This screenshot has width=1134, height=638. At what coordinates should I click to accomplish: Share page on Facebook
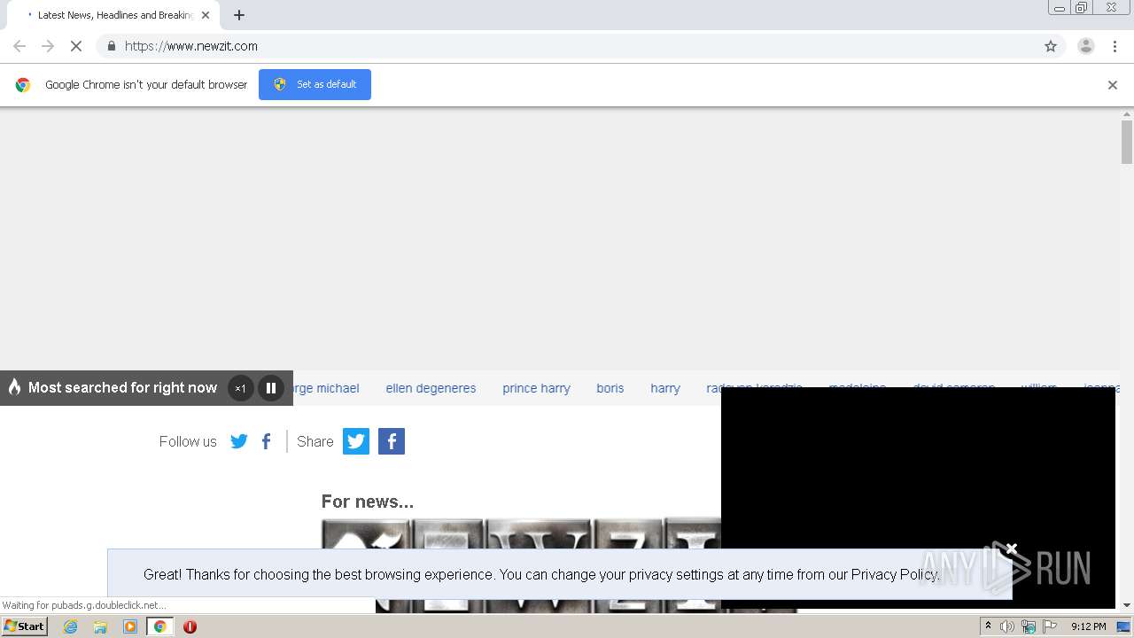click(392, 441)
